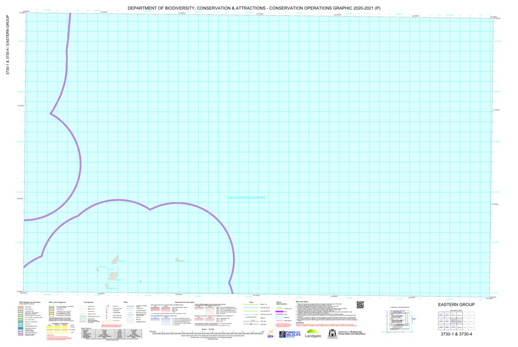Click the Great Australian Bight map label
The image size is (518, 347).
(245, 197)
